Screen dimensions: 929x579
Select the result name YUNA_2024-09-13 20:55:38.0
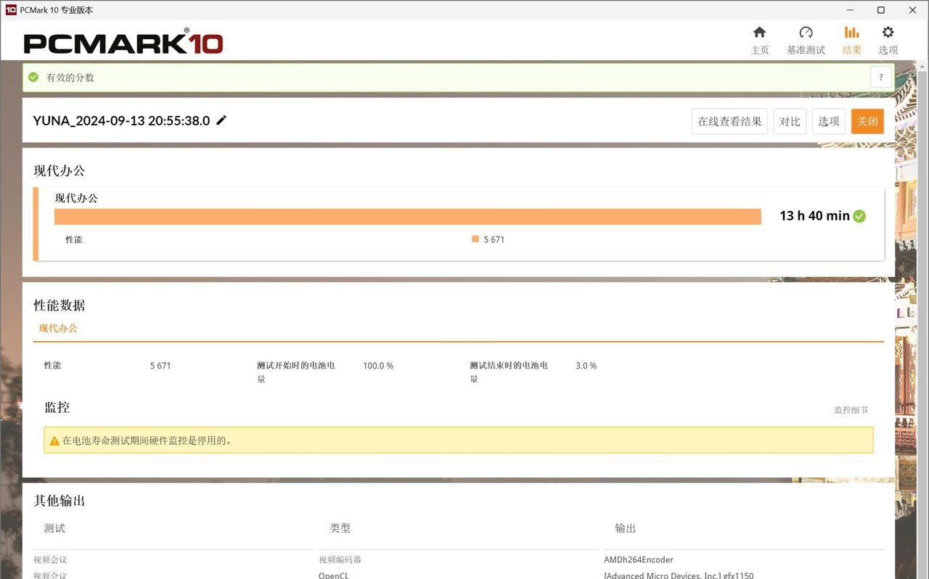121,120
